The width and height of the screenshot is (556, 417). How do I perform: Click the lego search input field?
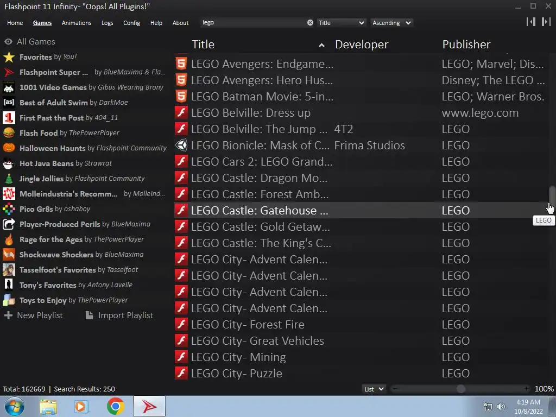coord(253,23)
